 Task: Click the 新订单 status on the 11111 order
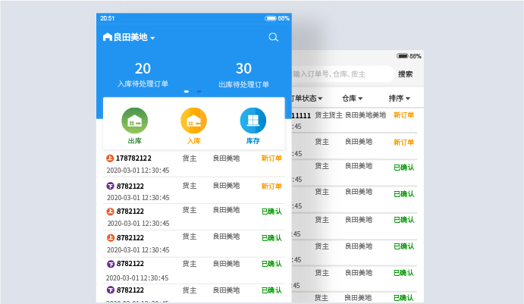click(x=403, y=115)
